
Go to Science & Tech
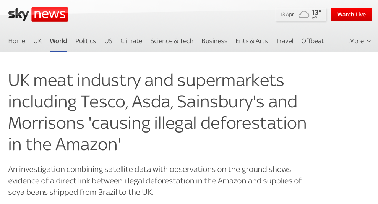point(172,41)
